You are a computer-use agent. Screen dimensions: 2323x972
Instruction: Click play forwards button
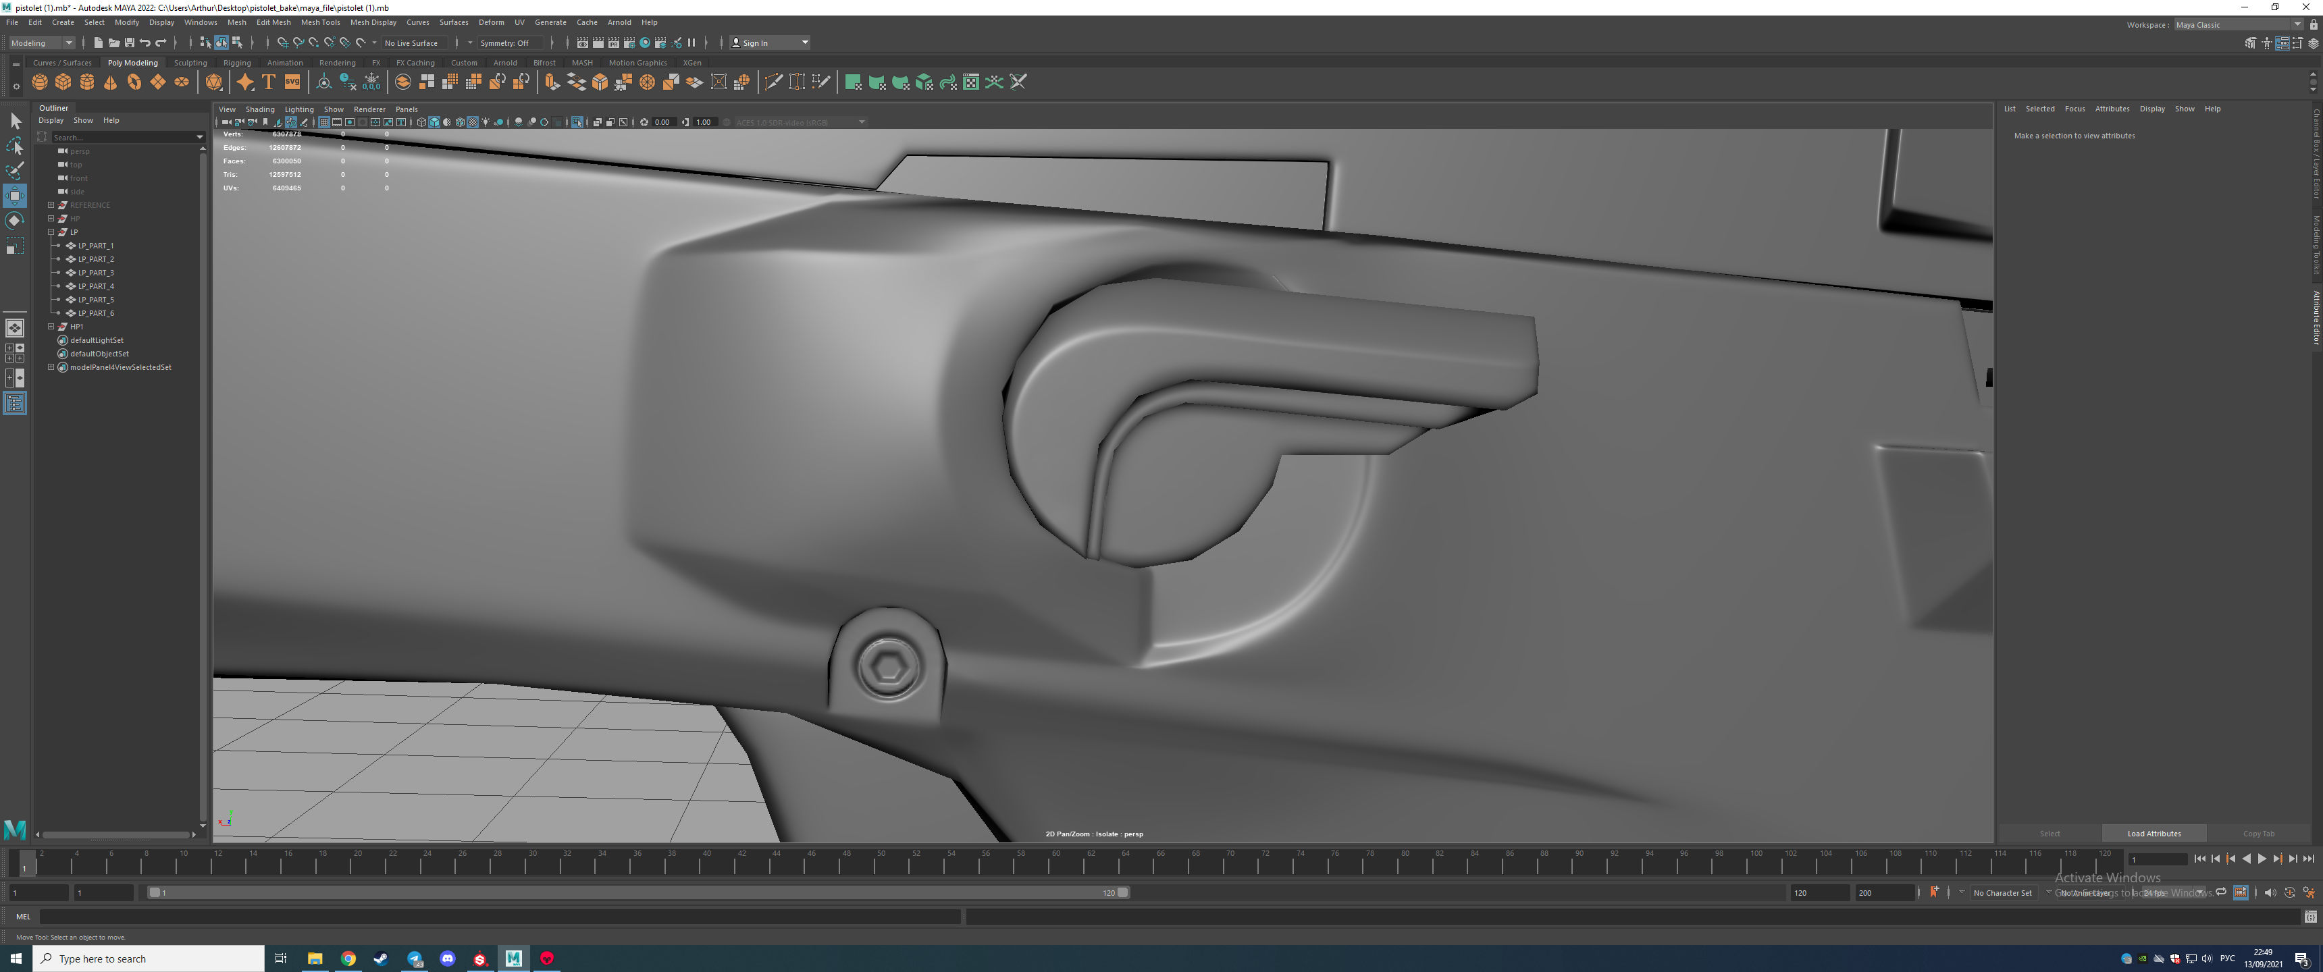[x=2262, y=859]
